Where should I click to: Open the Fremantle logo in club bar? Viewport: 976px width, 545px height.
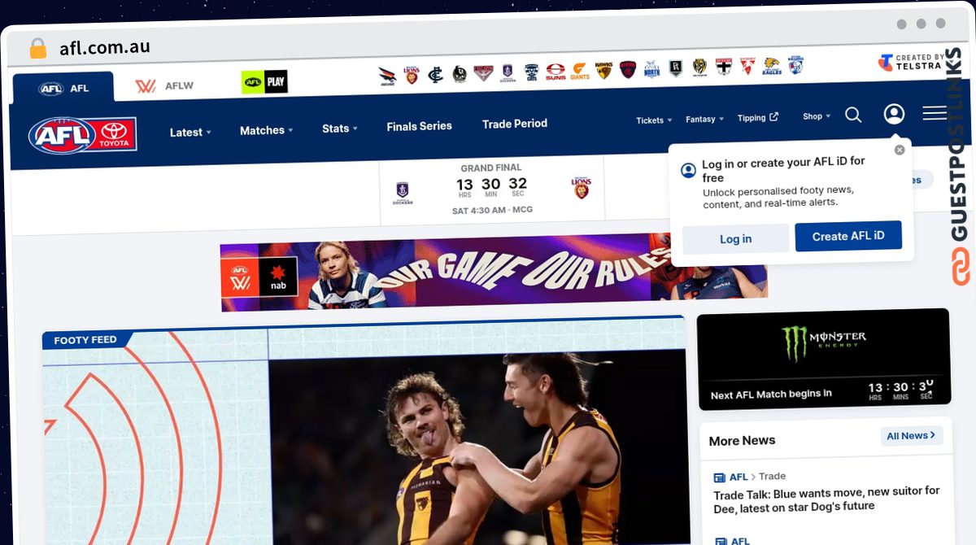(x=508, y=72)
